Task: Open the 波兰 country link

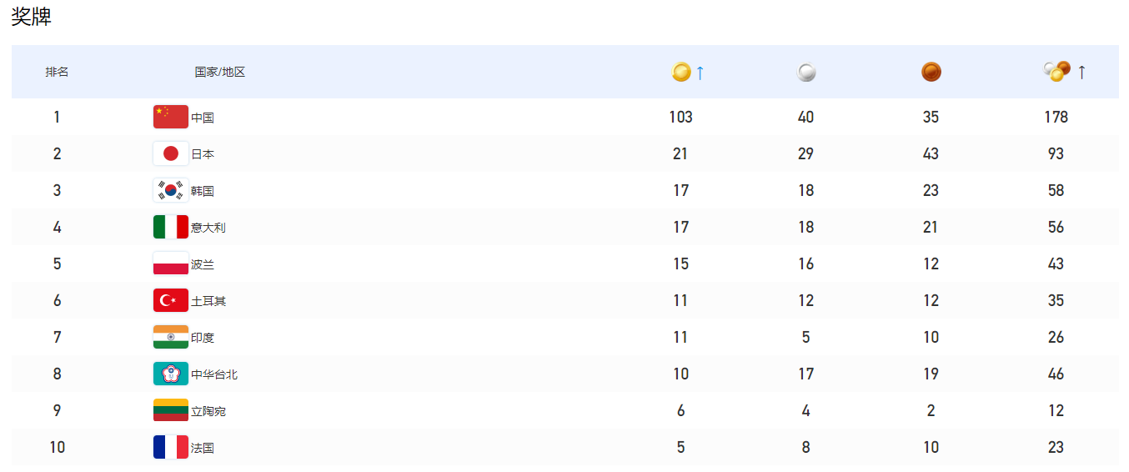Action: [x=203, y=264]
